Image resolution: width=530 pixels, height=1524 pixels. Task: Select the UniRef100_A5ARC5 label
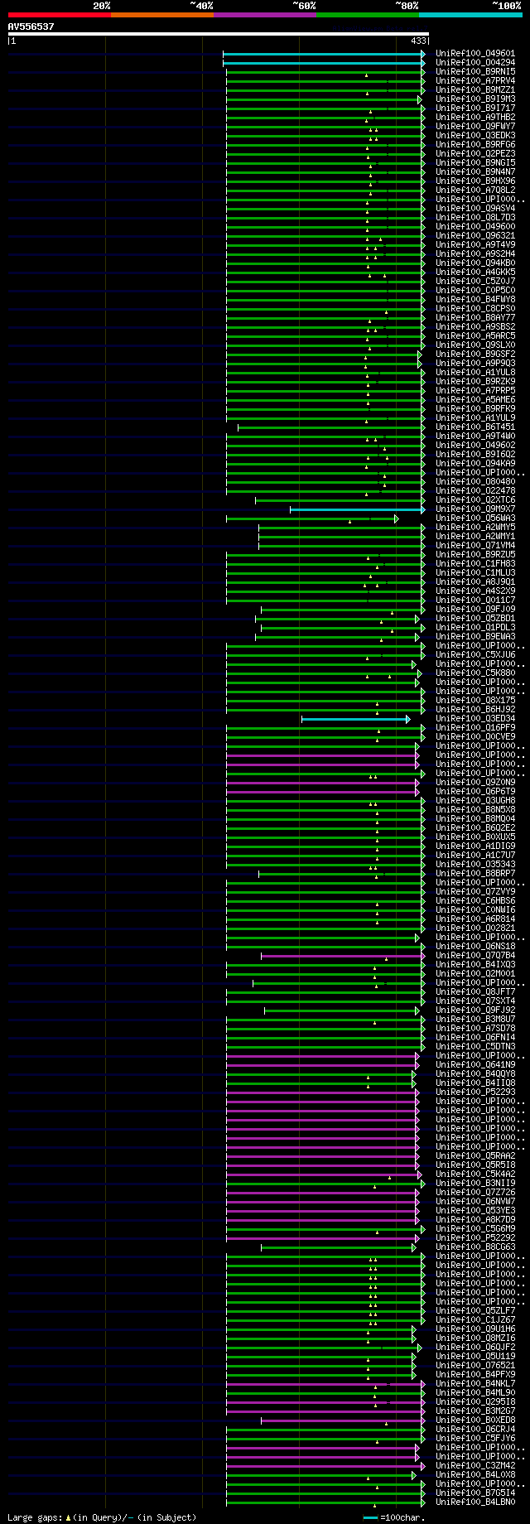pyautogui.click(x=475, y=336)
